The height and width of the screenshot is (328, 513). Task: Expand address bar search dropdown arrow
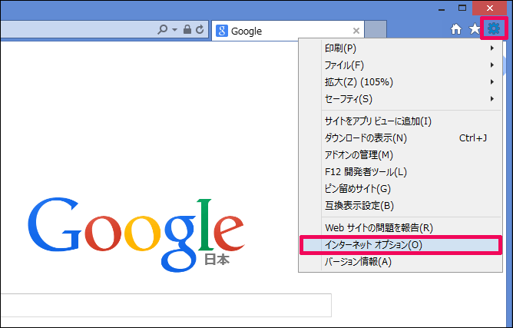pyautogui.click(x=174, y=30)
